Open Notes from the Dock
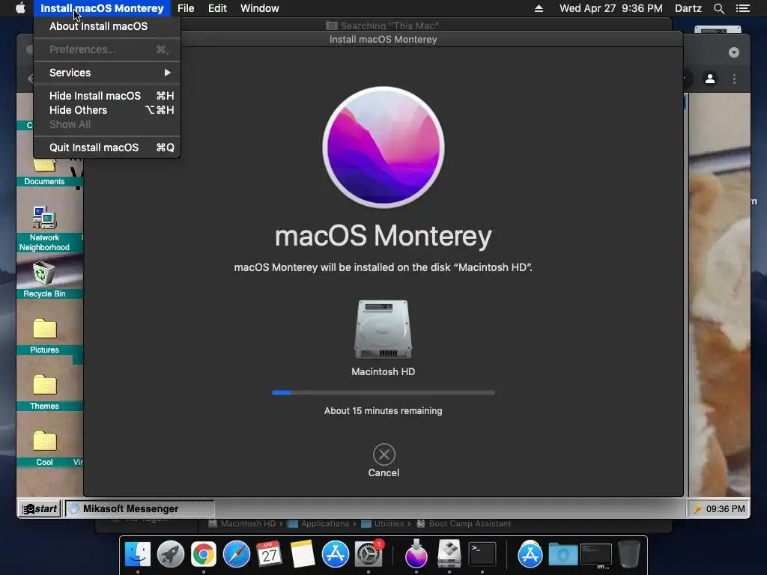This screenshot has height=575, width=767. click(303, 554)
